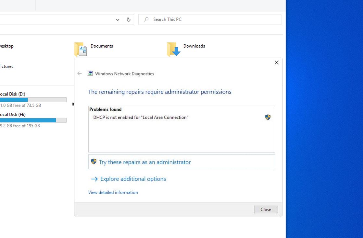The height and width of the screenshot is (238, 363).
Task: Open the Documents folder icon
Action: pyautogui.click(x=81, y=49)
